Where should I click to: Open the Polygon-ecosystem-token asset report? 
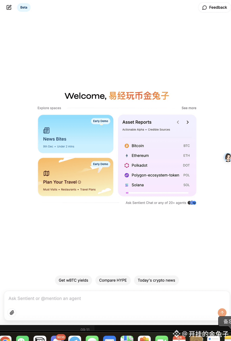157,175
